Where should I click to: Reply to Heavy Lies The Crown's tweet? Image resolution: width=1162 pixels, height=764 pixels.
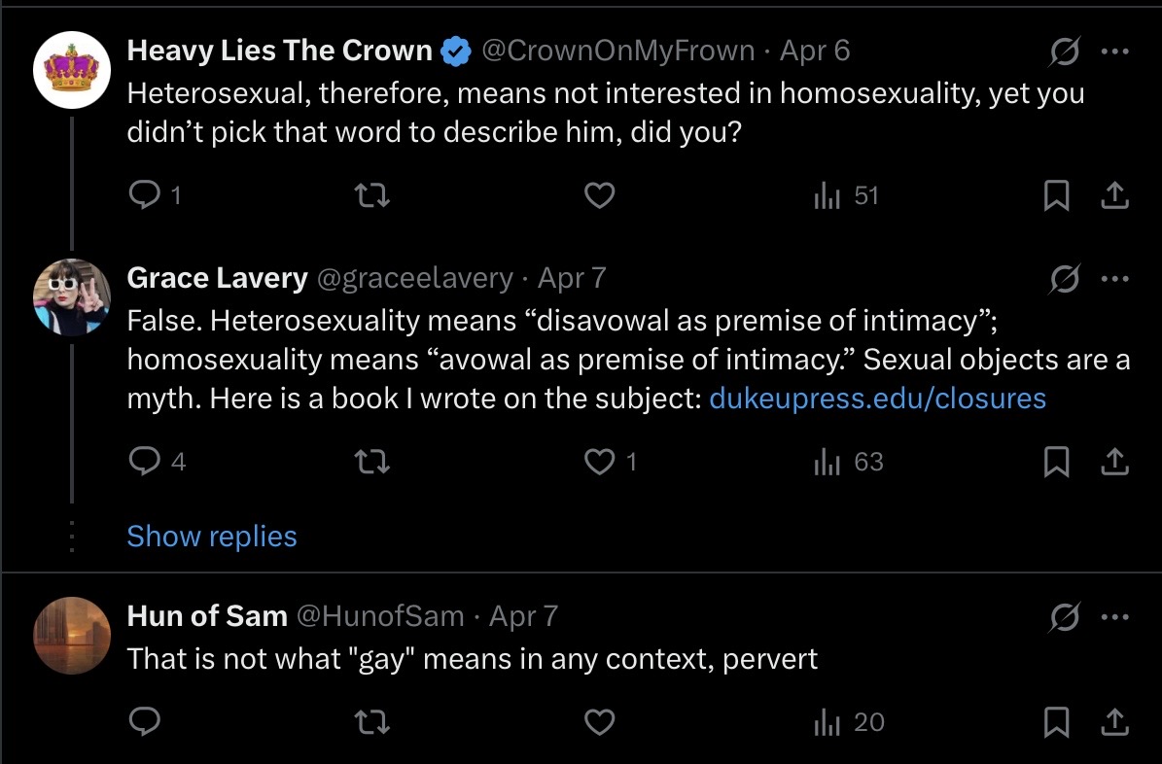(145, 195)
